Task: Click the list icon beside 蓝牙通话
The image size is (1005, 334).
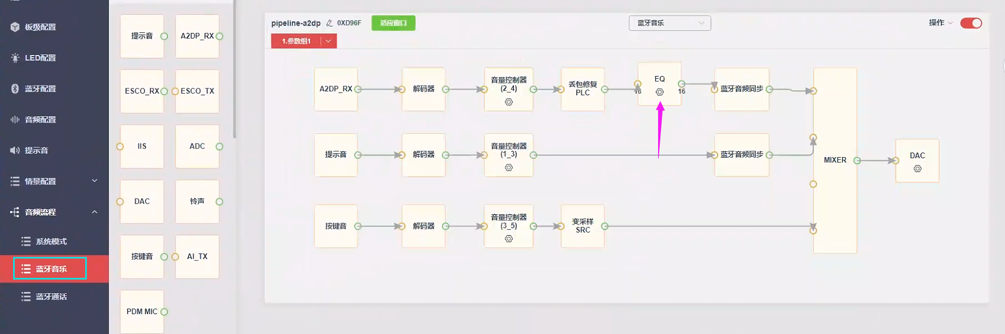Action: coord(26,297)
